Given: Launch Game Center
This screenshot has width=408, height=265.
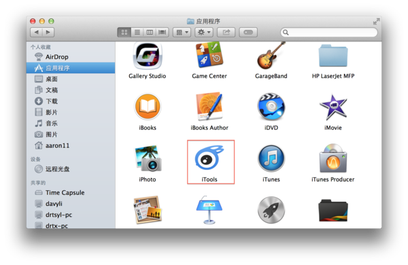Looking at the screenshot, I should coord(209,55).
